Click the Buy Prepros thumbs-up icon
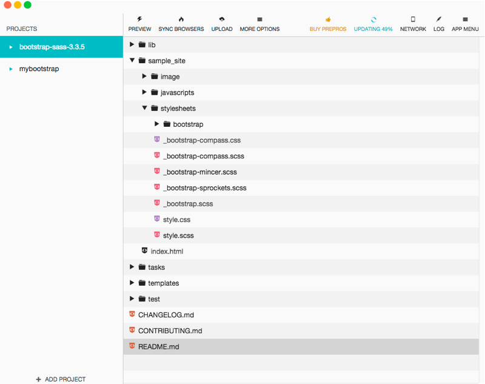The height and width of the screenshot is (384, 485). [x=328, y=19]
